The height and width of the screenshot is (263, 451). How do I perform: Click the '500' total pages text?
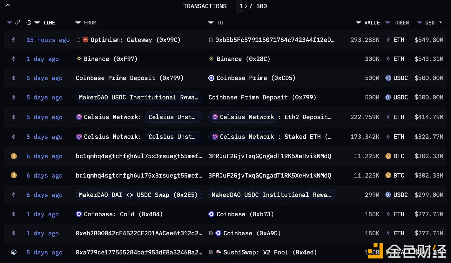click(261, 6)
